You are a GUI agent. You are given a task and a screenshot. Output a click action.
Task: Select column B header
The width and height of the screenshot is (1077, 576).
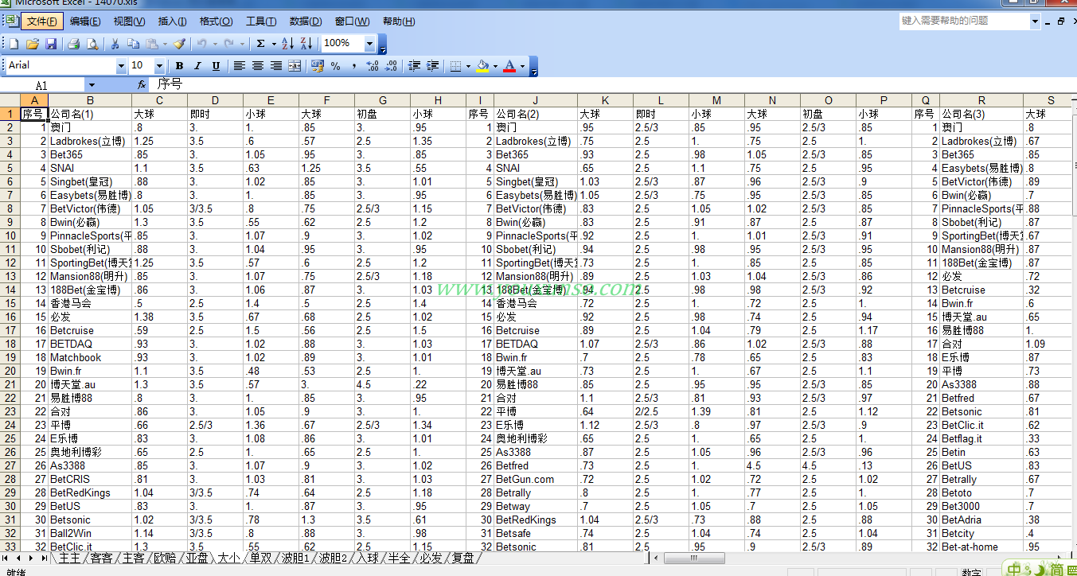(x=90, y=100)
